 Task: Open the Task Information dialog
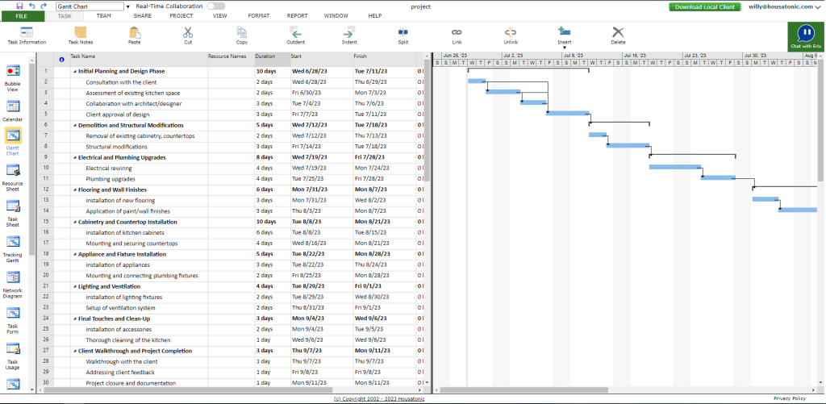click(27, 35)
